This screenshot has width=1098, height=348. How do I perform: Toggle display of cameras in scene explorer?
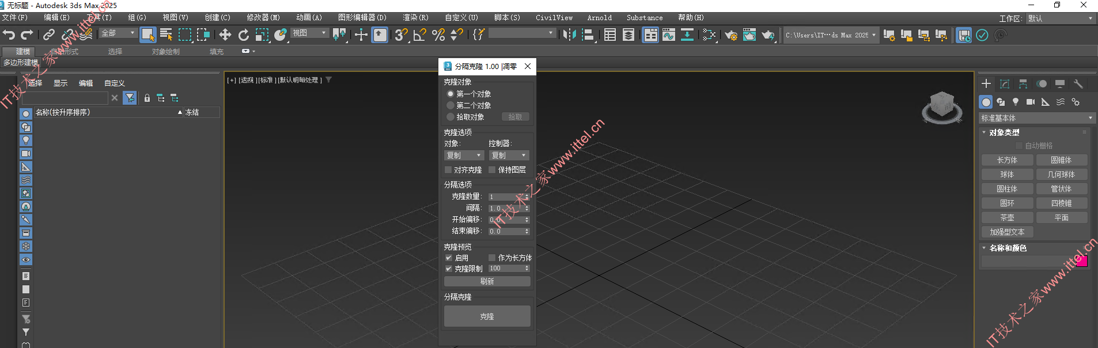[x=26, y=154]
